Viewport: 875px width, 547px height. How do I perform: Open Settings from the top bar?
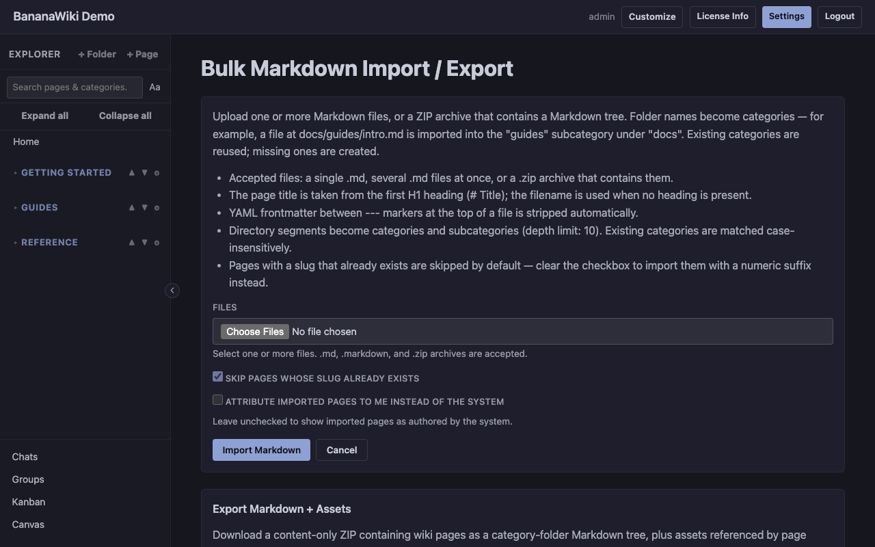(x=787, y=16)
